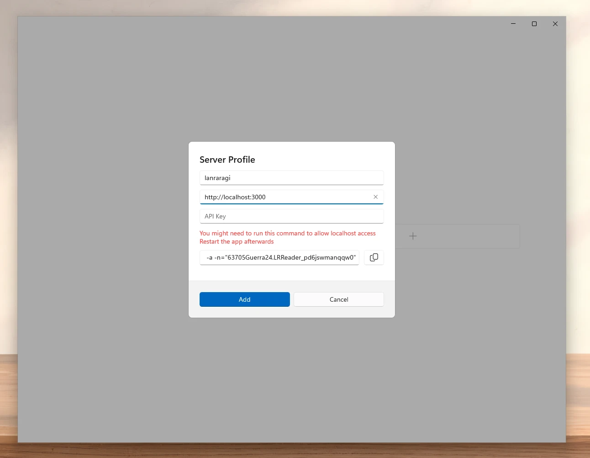
Task: Select the command text box
Action: click(x=279, y=257)
